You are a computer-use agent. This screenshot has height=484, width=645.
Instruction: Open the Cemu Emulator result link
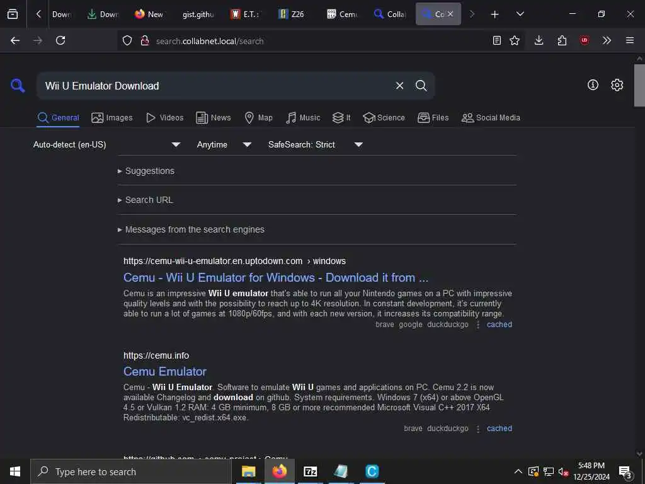165,372
